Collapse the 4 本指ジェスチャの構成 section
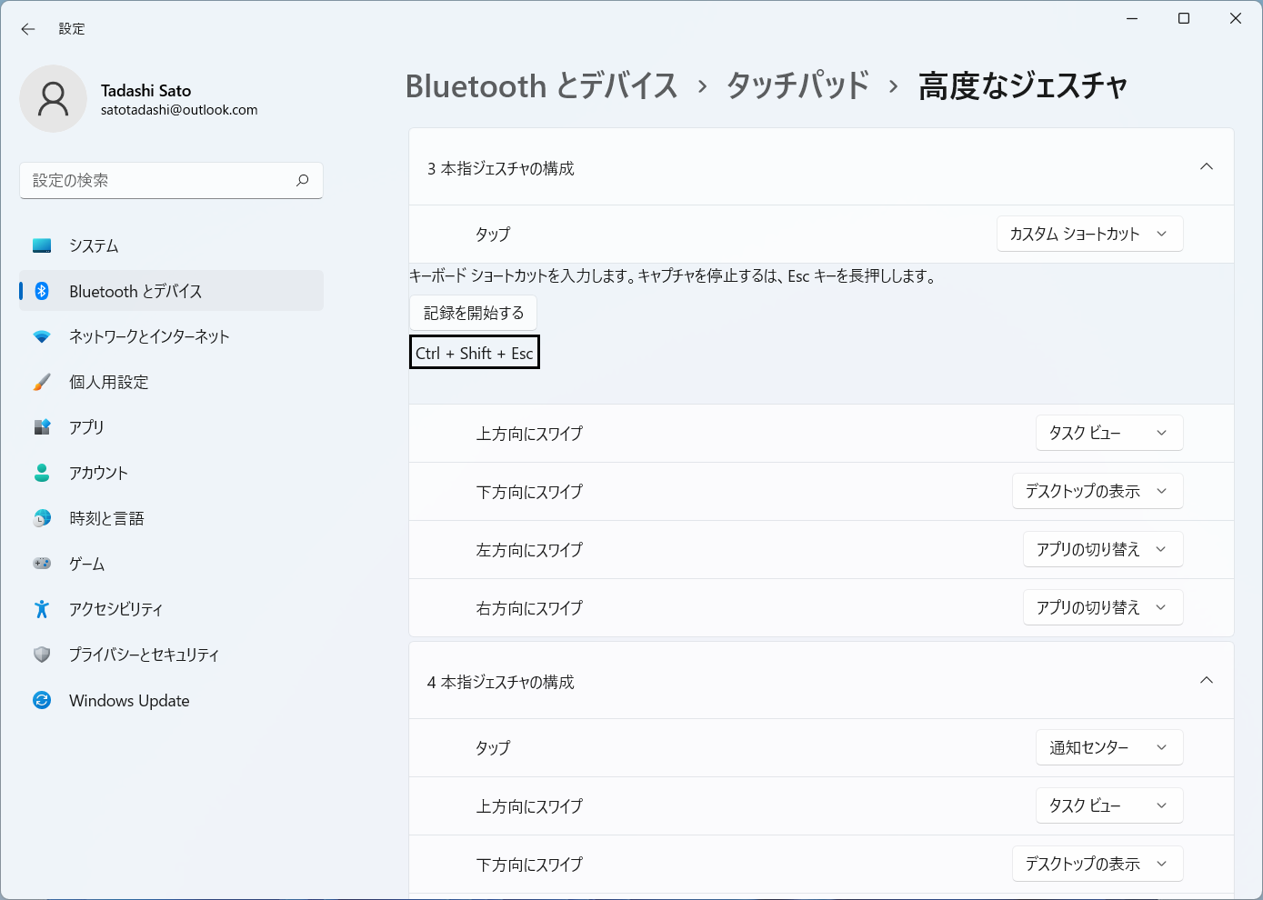 coord(1207,681)
